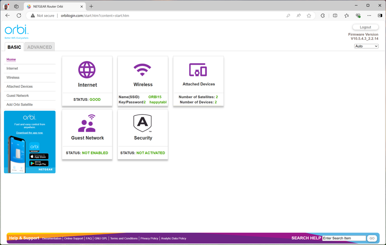Open browser settings ellipsis menu
386x245 pixels.
[369, 15]
